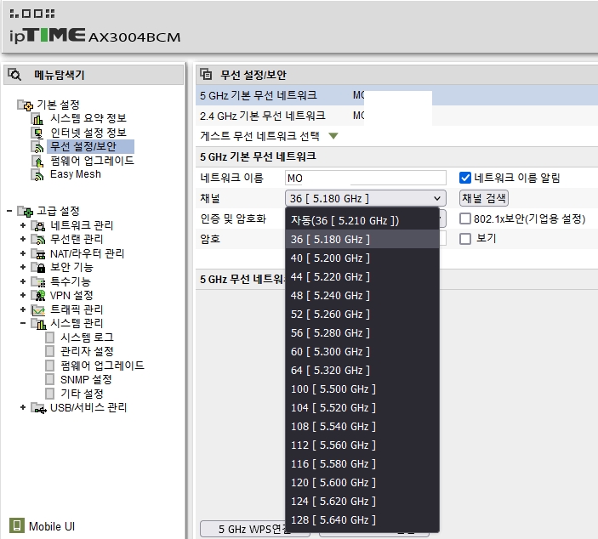Open 관리자 설정 tree item

87,351
